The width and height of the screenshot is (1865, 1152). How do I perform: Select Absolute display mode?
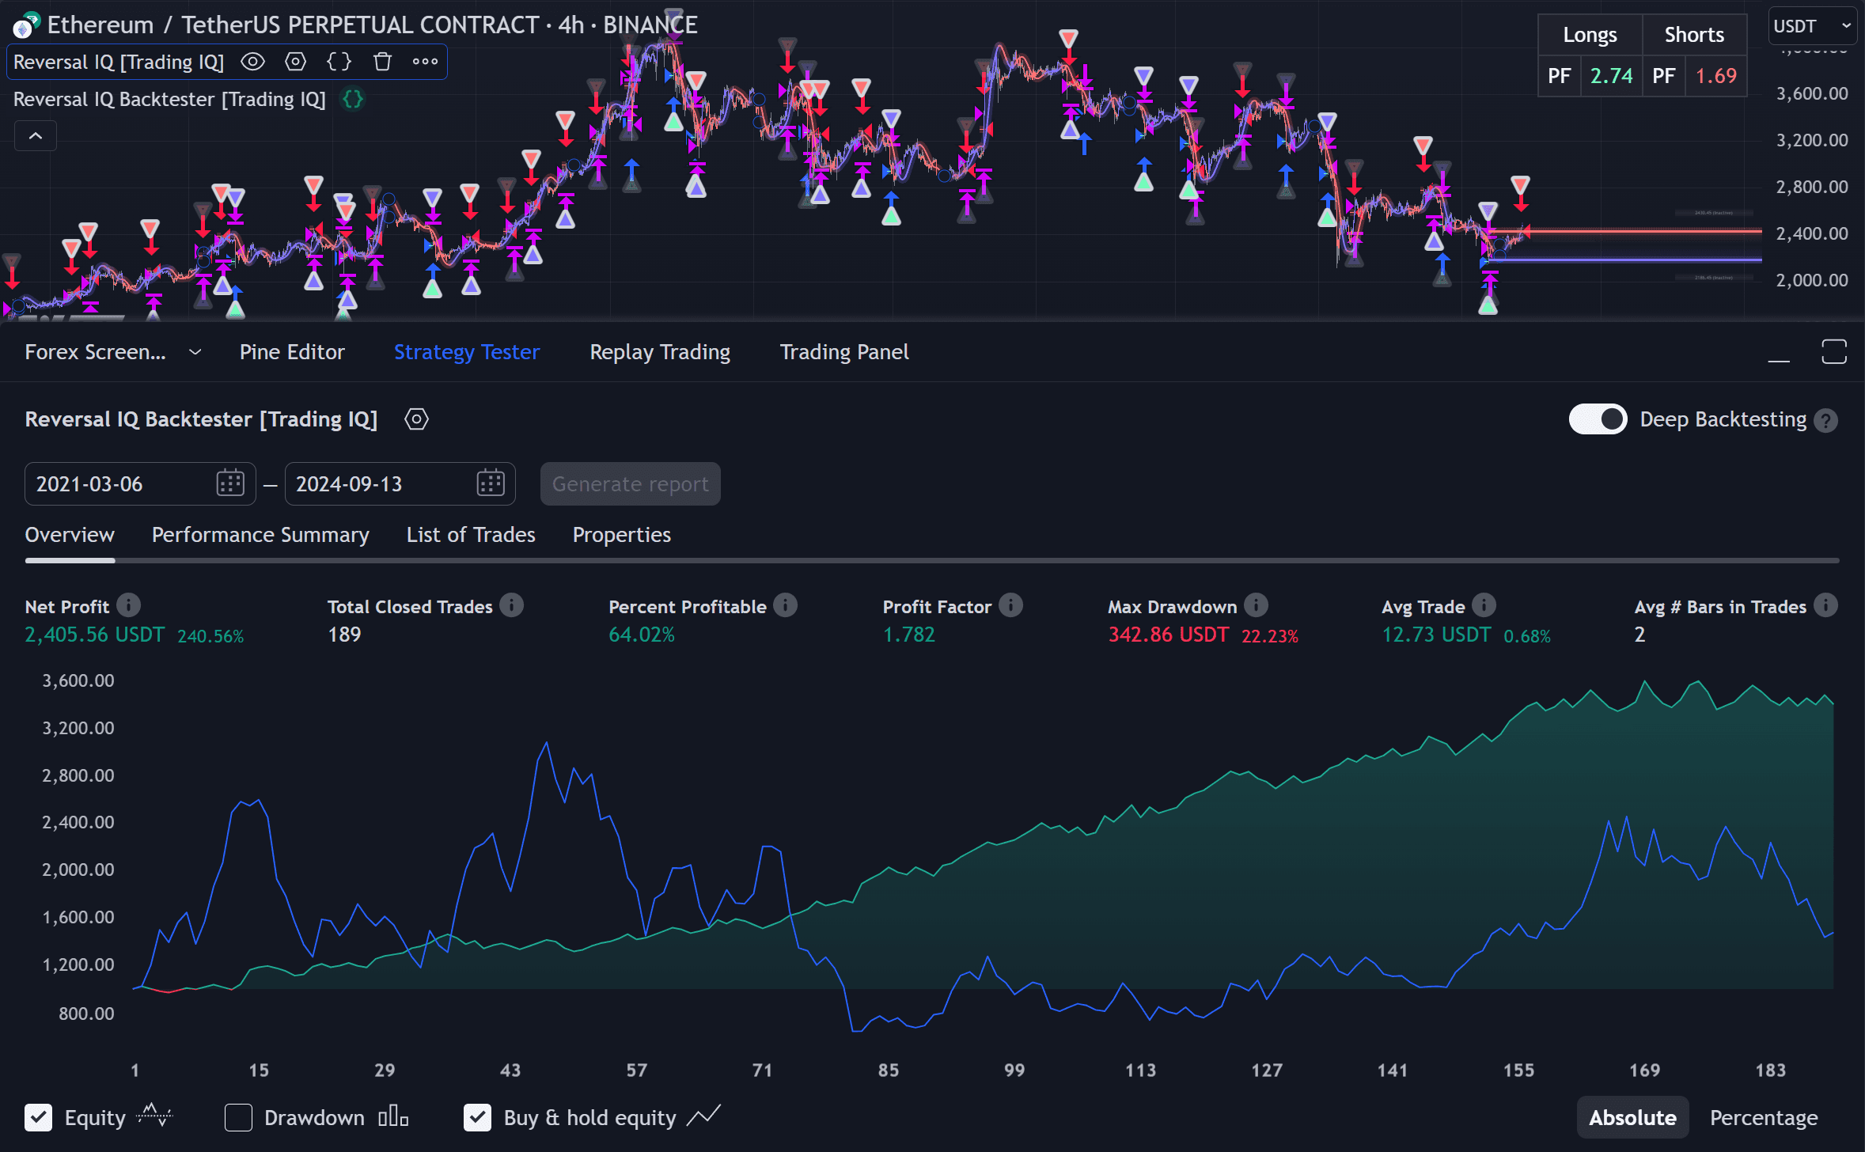coord(1632,1118)
